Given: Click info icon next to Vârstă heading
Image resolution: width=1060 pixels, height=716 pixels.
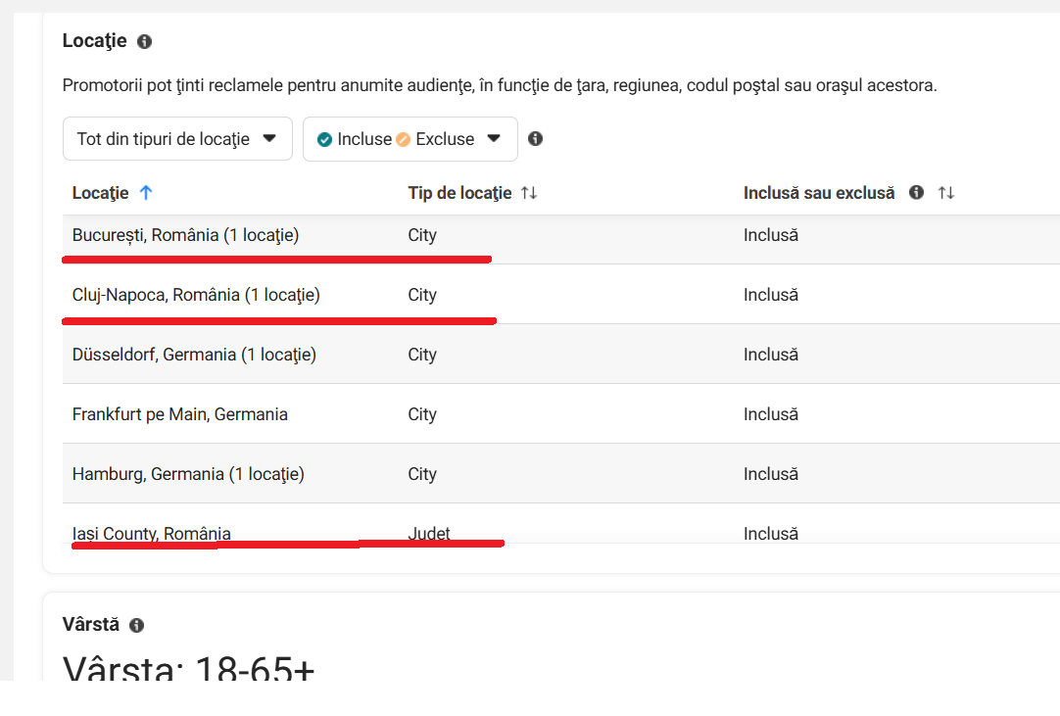Looking at the screenshot, I should tap(136, 626).
